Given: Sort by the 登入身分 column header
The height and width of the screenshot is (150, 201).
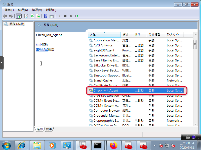Looking at the screenshot, I should (x=174, y=35).
